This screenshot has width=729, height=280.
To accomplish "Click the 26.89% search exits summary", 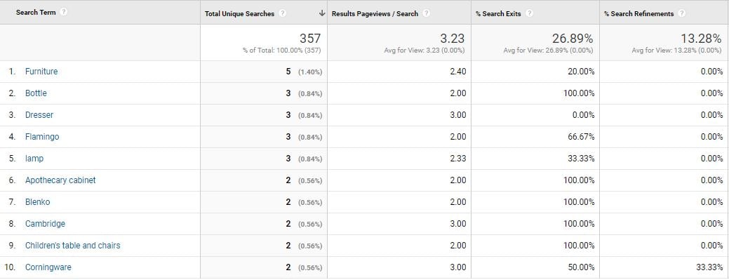I will 573,38.
